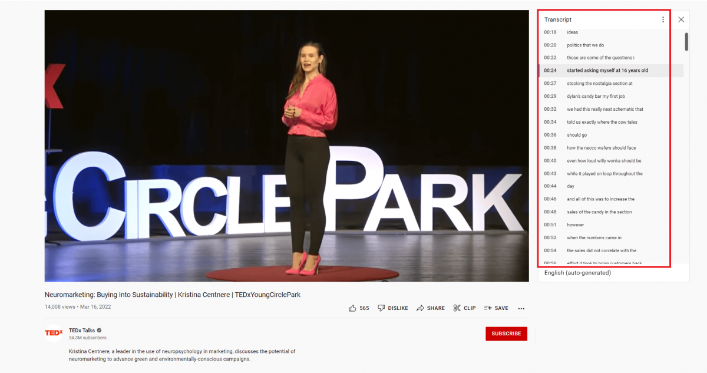The height and width of the screenshot is (373, 707).
Task: Click the DISLIKE thumbs-down button
Action: (x=393, y=308)
